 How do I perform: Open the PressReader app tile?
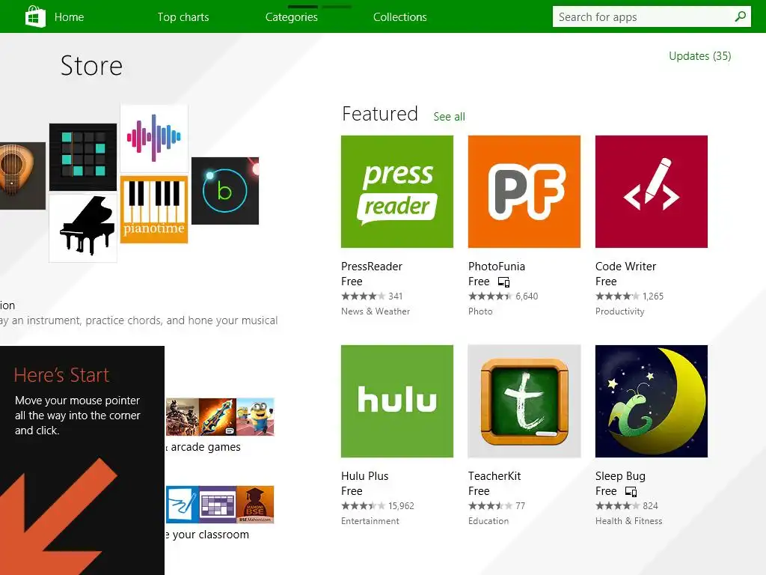[x=397, y=192]
